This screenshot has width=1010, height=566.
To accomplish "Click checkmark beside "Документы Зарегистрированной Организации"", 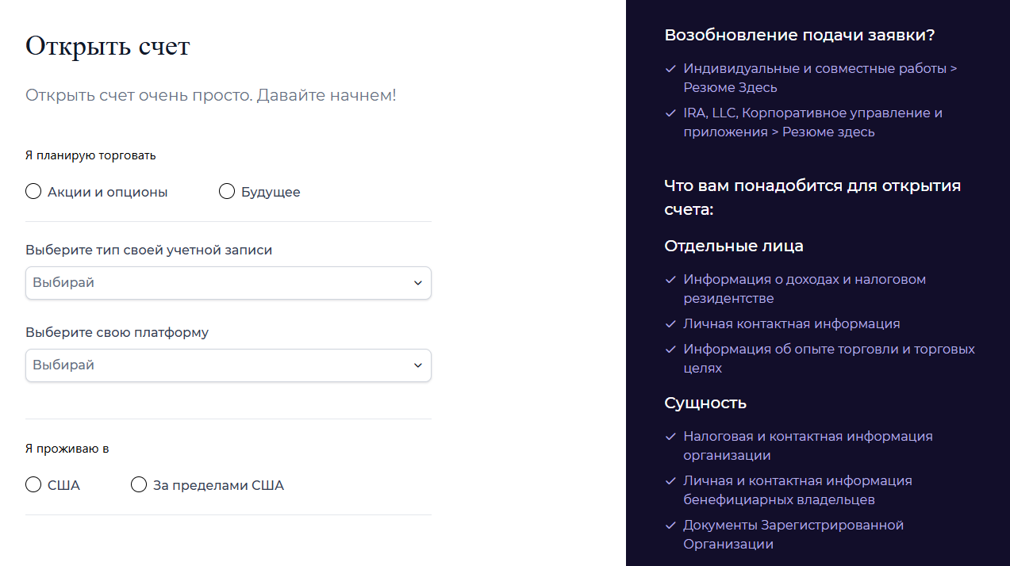I will 670,526.
